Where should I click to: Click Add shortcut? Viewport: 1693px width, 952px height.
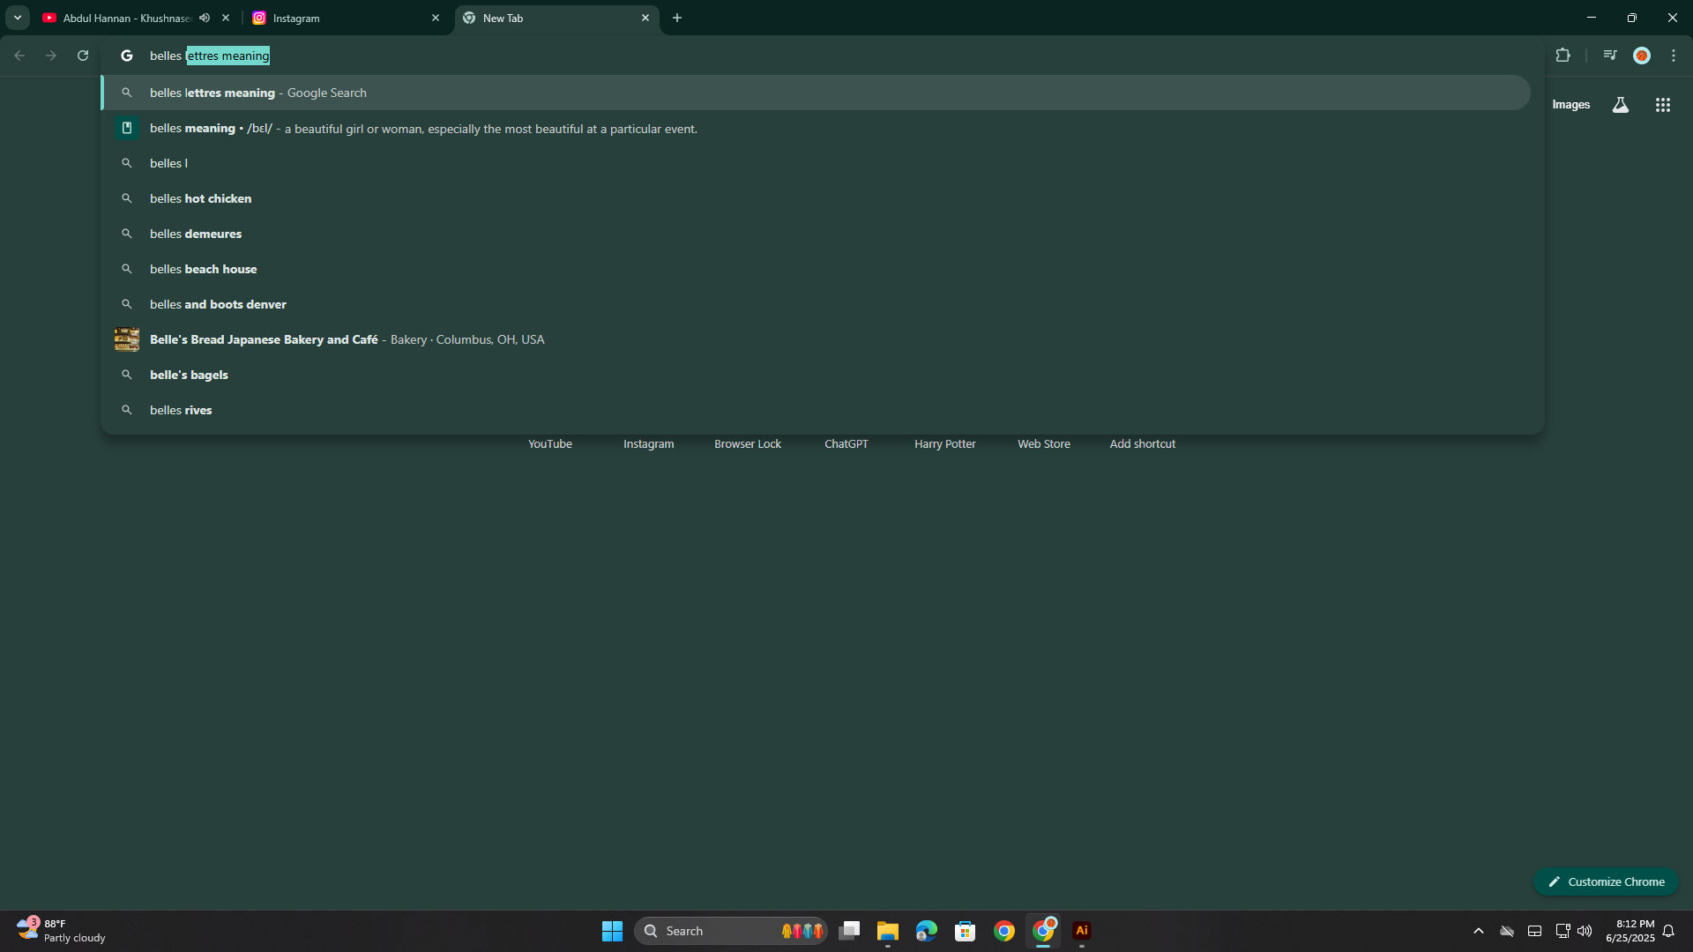[x=1143, y=444]
